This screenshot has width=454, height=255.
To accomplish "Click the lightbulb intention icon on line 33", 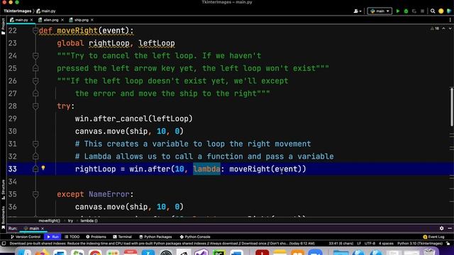I will point(43,168).
